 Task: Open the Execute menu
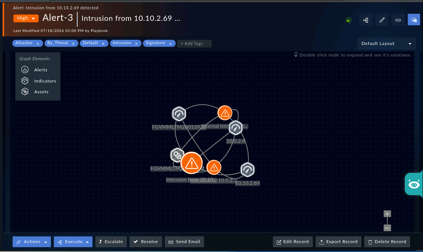click(73, 242)
